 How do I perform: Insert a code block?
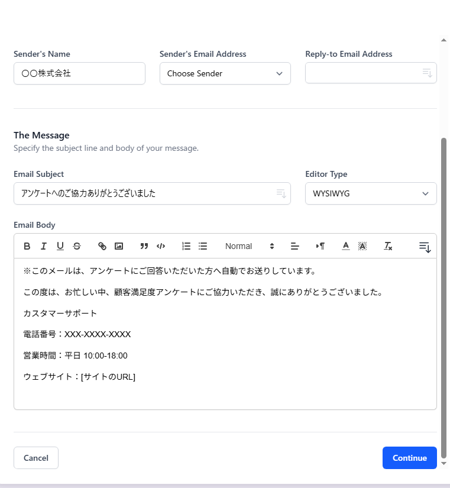pos(161,246)
